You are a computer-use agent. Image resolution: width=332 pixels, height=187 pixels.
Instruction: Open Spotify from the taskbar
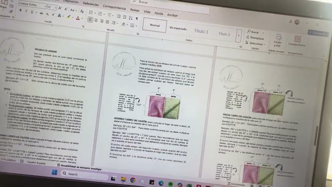click(170, 184)
